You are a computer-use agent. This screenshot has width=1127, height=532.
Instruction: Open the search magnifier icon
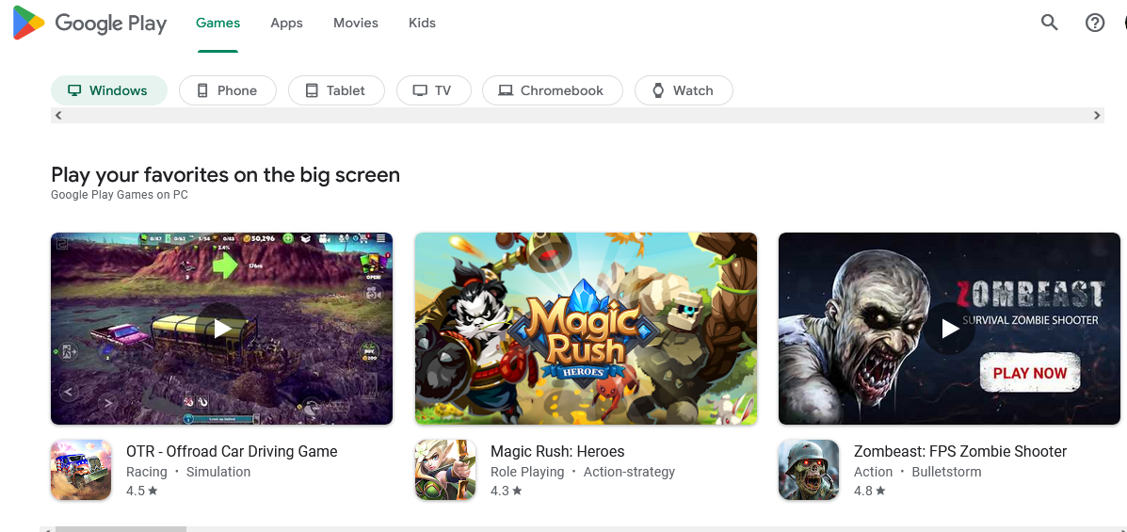(x=1050, y=23)
